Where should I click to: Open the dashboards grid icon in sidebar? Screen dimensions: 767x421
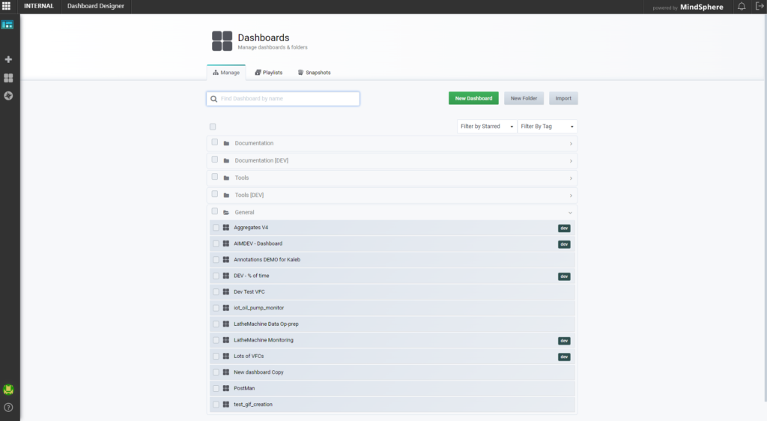[x=8, y=78]
